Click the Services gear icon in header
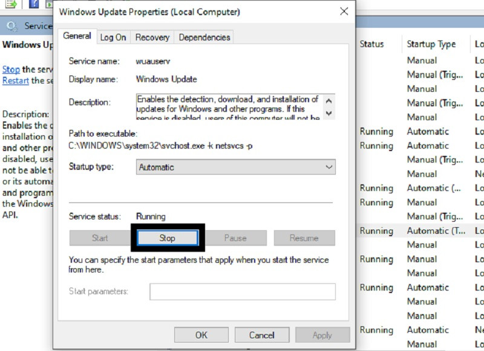This screenshot has width=484, height=351. click(x=12, y=26)
